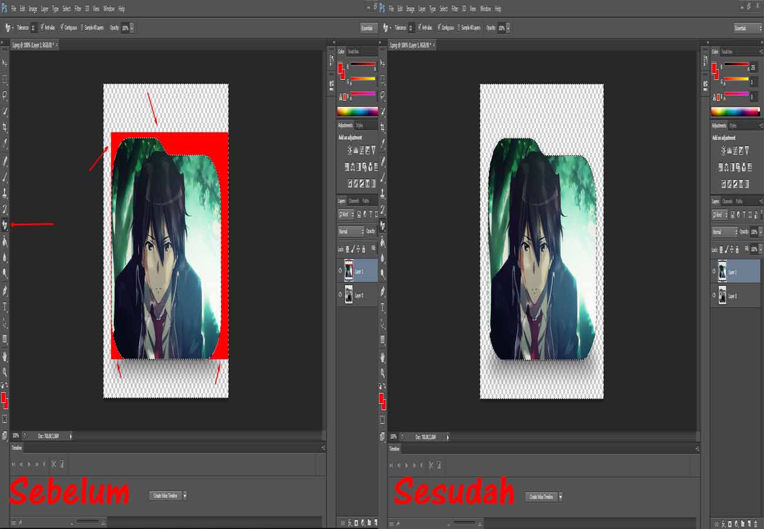Select the Rectangular Marquee tool in Sebelum window

click(5, 78)
